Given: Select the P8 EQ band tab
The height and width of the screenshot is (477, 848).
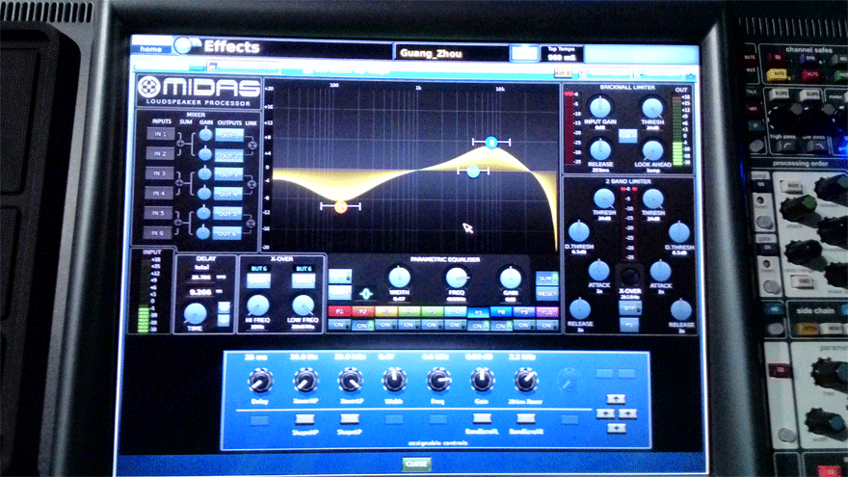Looking at the screenshot, I should coord(501,312).
